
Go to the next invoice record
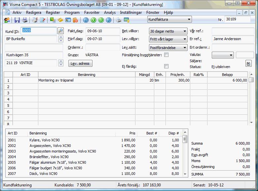101,20
